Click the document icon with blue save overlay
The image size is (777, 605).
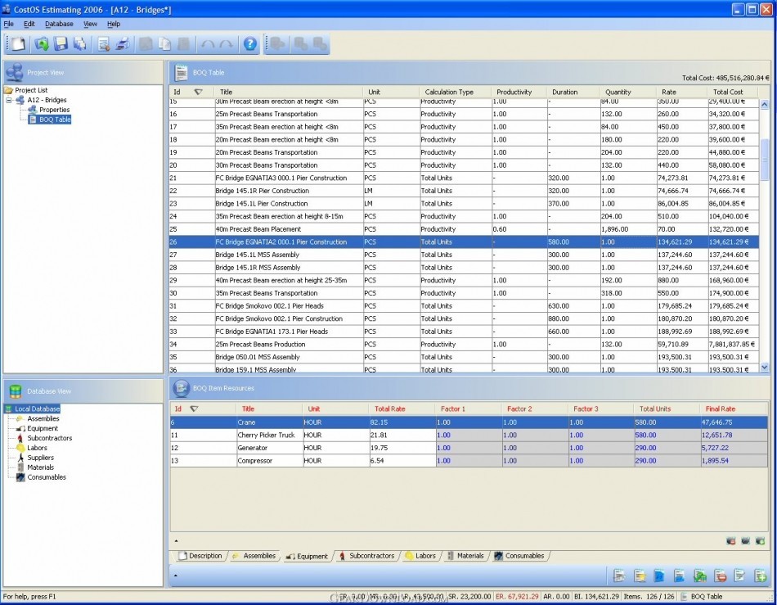click(680, 576)
